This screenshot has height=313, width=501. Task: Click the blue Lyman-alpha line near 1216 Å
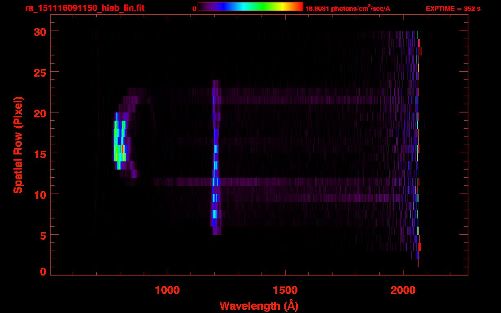tap(215, 157)
